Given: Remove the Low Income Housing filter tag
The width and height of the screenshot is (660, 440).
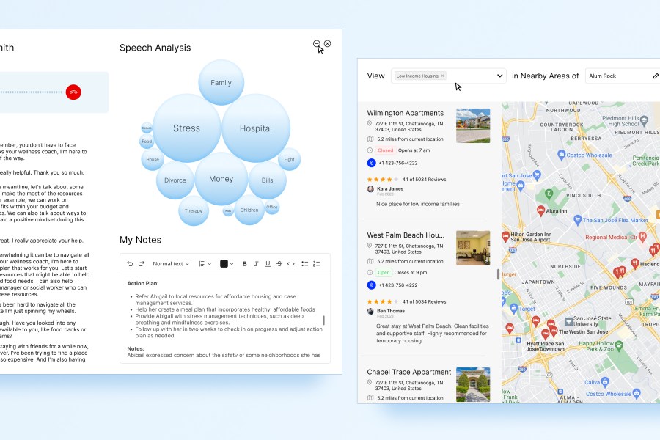Looking at the screenshot, I should (442, 76).
